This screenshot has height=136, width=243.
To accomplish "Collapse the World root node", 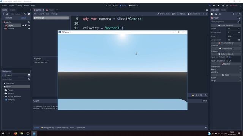I will pyautogui.click(x=3, y=22).
